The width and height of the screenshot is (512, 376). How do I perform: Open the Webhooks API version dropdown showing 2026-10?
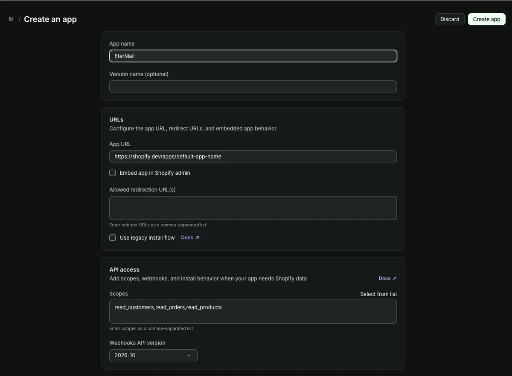153,355
